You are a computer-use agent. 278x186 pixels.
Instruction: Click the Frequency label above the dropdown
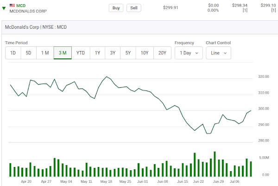184,43
